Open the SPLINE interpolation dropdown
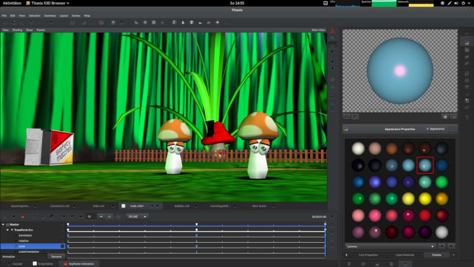This screenshot has width=474, height=267. [137, 217]
